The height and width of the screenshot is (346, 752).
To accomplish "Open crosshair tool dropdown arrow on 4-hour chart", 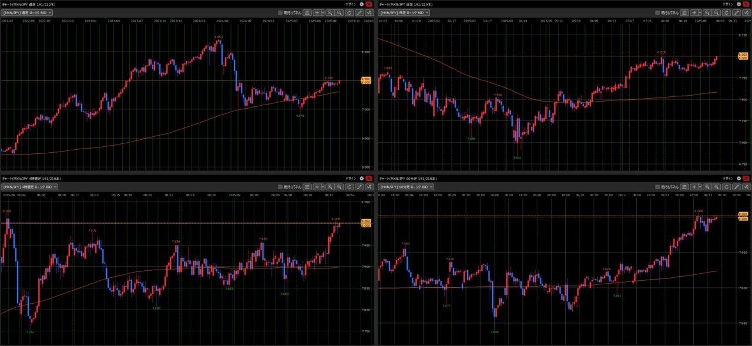I will click(x=323, y=186).
